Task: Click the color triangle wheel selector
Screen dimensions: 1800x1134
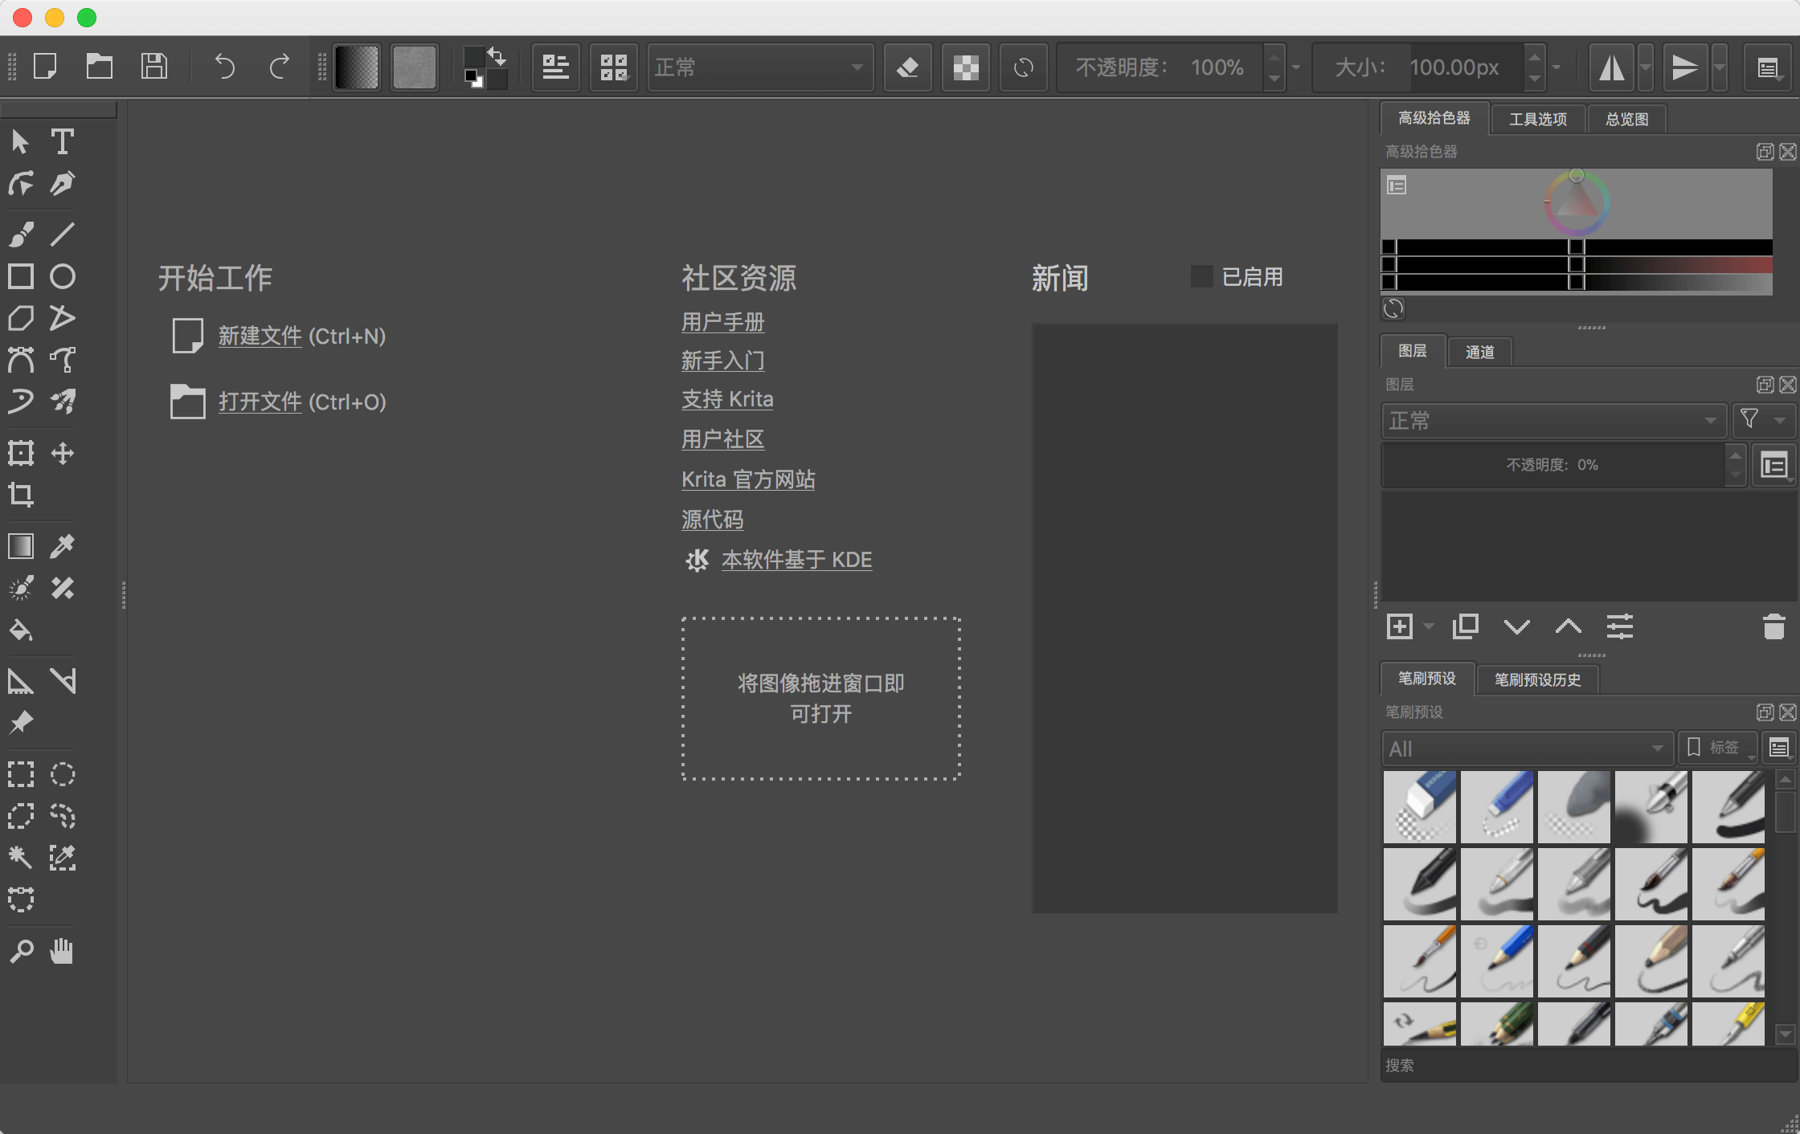Action: [x=1576, y=203]
